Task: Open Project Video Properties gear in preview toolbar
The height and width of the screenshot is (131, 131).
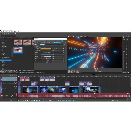Action: [68, 36]
